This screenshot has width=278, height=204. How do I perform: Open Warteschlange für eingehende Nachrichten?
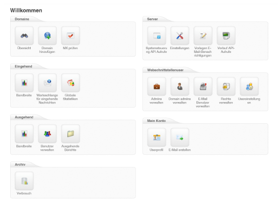47,83
